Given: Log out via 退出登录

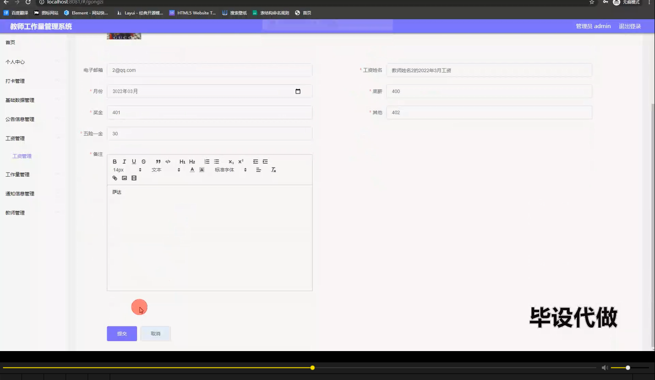Looking at the screenshot, I should [x=630, y=26].
